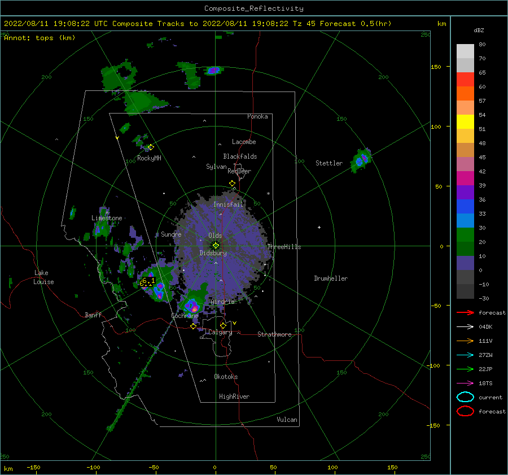Click the Airdrie map label

222,302
